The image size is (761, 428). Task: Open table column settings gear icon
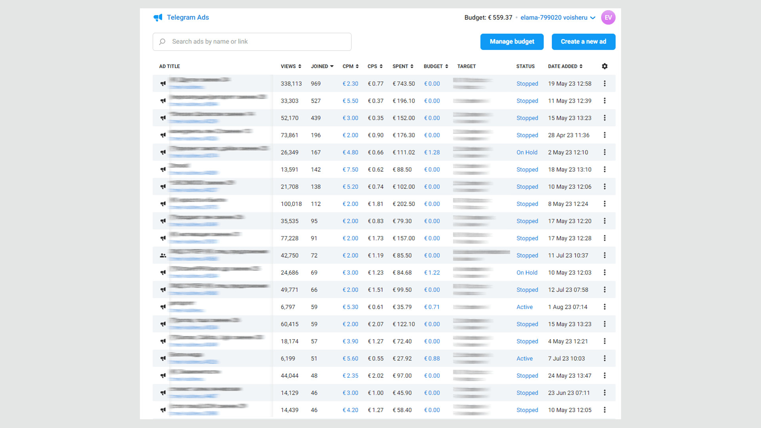coord(604,66)
